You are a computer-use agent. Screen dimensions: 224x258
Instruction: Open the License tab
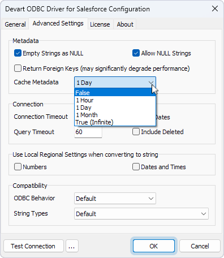pos(100,24)
